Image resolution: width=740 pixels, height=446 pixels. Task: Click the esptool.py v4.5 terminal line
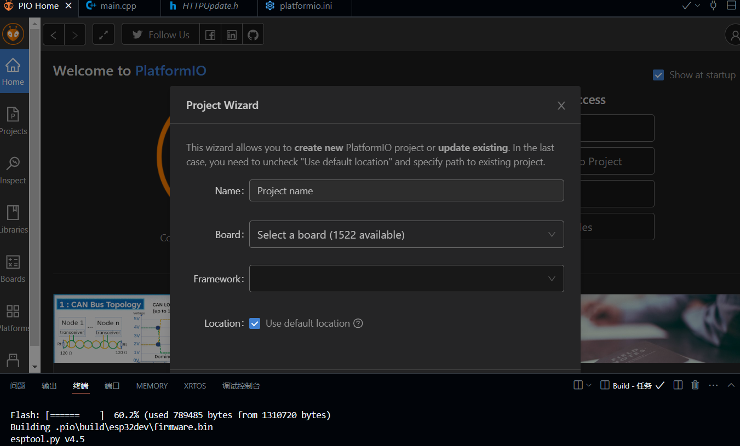48,439
